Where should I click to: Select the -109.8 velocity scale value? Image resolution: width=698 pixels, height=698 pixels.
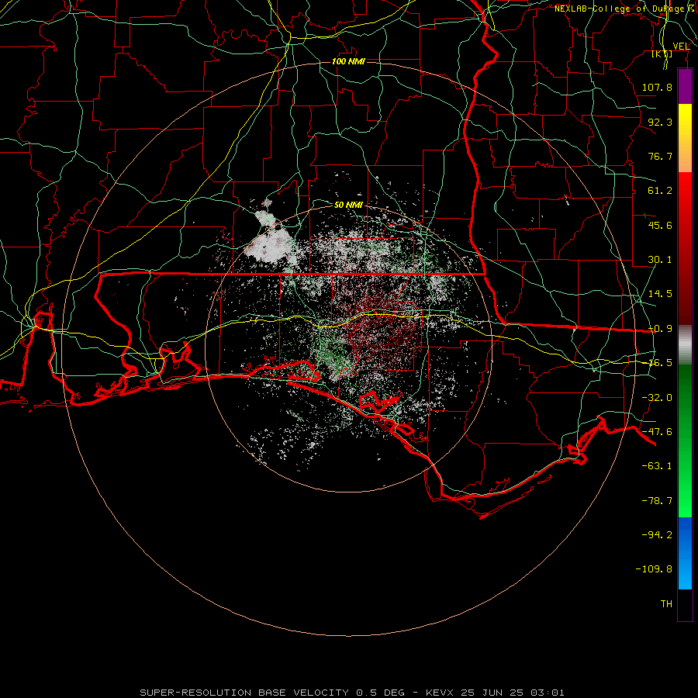[x=654, y=569]
